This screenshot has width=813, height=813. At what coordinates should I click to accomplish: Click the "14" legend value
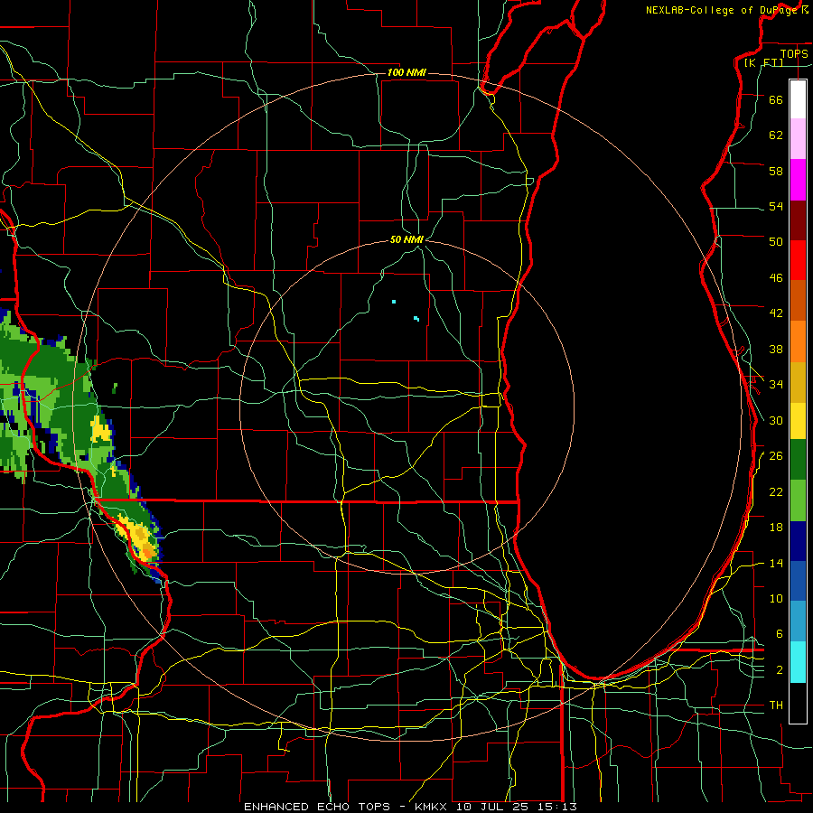[776, 563]
